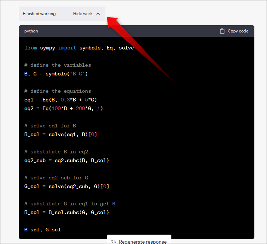This screenshot has width=267, height=244.
Task: Click the line 'eq2_sub = eq2.subs(B, B_sol)'
Action: point(67,161)
